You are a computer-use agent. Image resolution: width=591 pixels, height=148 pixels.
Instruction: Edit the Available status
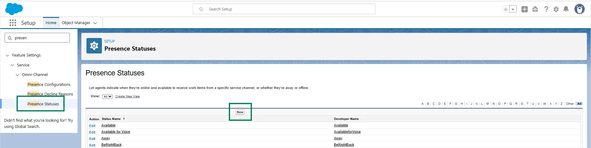click(92, 126)
